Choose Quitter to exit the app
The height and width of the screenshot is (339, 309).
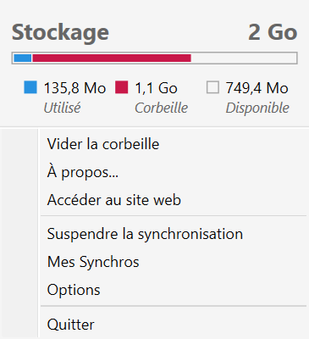point(174,324)
